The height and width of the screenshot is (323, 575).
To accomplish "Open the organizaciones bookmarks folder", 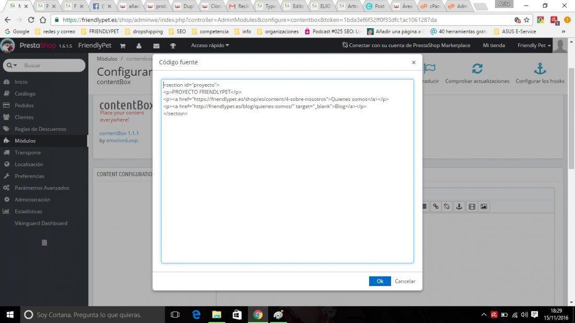I will pos(278,31).
